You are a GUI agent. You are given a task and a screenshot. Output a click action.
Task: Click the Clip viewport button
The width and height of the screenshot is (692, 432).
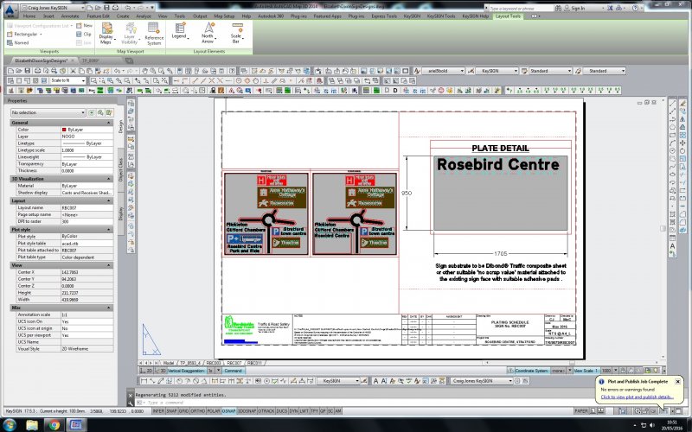coord(84,34)
